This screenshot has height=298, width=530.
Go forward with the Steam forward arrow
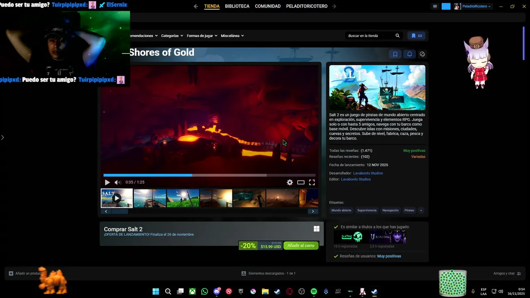pyautogui.click(x=334, y=6)
